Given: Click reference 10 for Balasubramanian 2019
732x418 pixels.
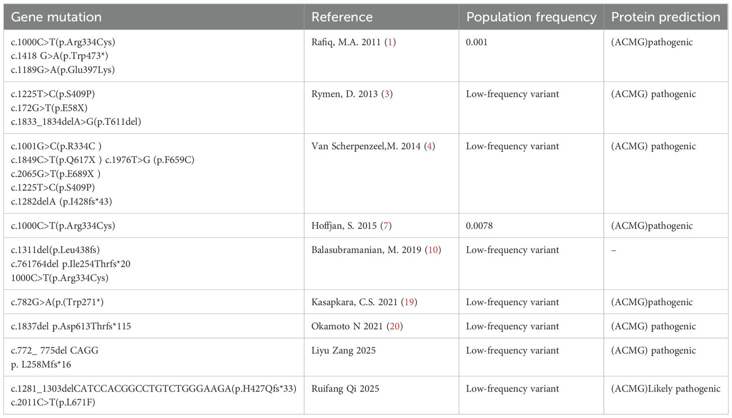Looking at the screenshot, I should click(433, 250).
